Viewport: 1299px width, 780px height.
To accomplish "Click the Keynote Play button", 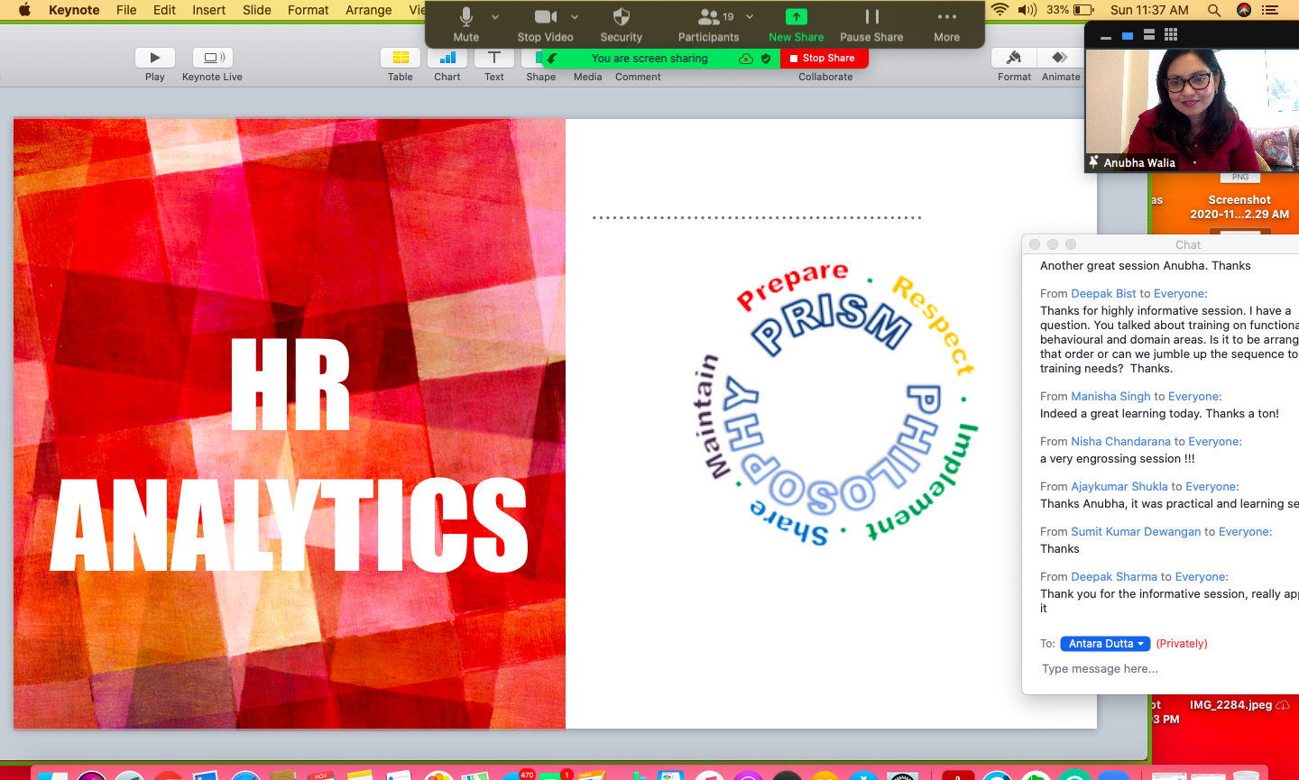I will point(155,58).
